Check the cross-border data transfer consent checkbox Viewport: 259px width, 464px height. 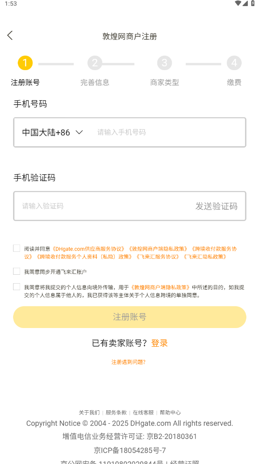coord(16,287)
